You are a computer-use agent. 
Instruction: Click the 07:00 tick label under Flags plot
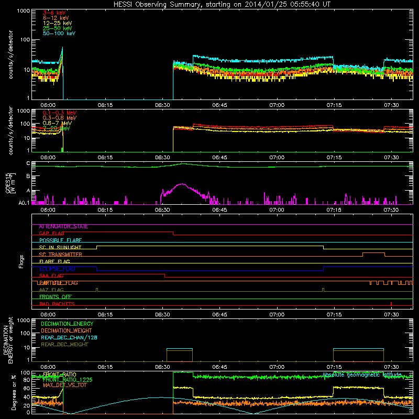(277, 315)
